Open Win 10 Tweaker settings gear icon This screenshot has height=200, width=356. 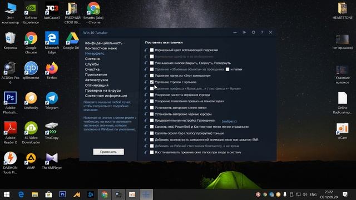[x=253, y=32]
